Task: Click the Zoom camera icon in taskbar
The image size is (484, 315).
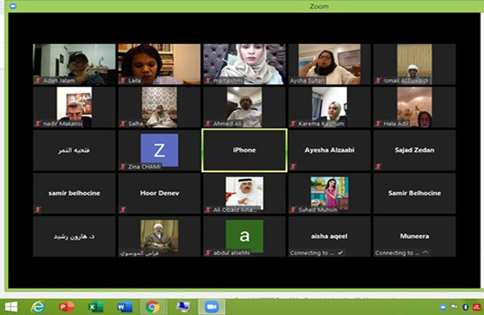Action: point(212,306)
